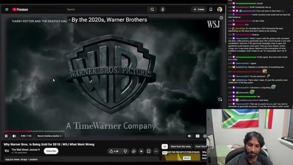Image resolution: width=293 pixels, height=165 pixels.
Task: Toggle the autoplay switch in player
Action: [189, 136]
